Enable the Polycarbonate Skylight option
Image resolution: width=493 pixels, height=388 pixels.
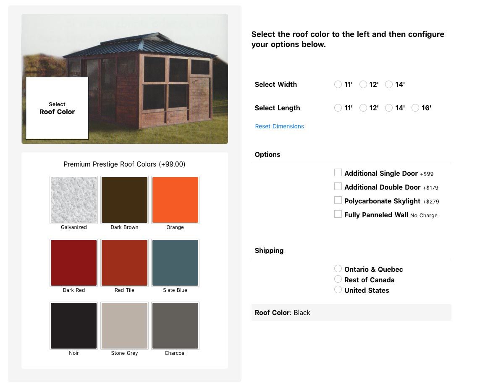click(x=338, y=200)
